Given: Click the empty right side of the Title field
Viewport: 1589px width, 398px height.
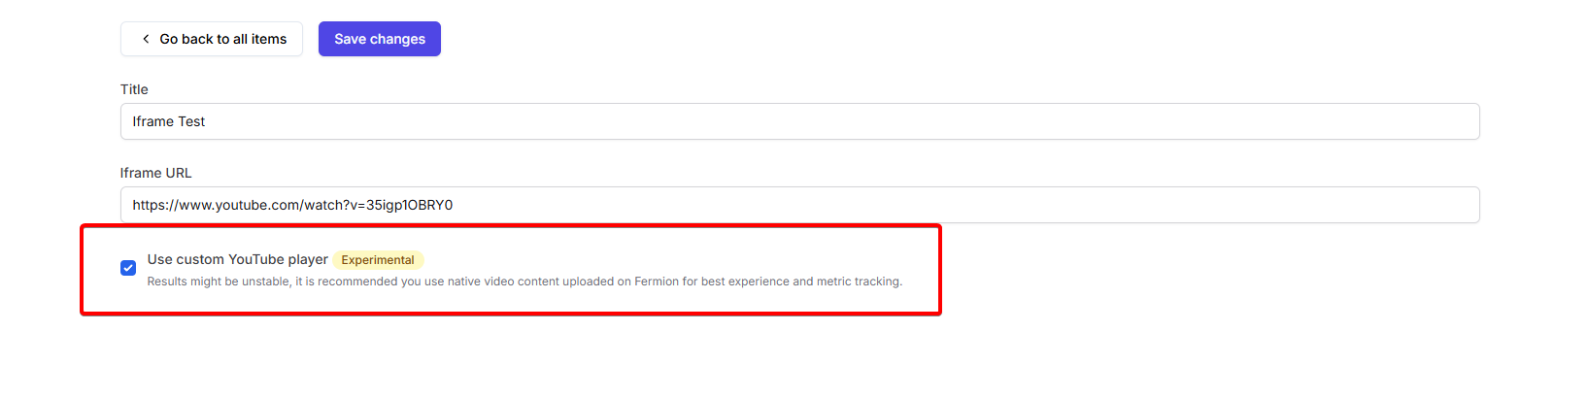Looking at the screenshot, I should [x=1263, y=121].
